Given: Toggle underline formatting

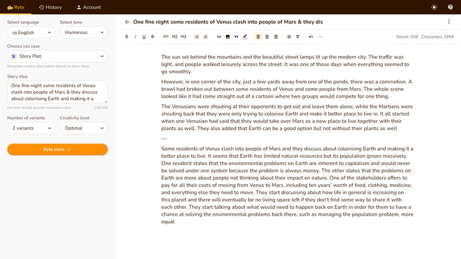Looking at the screenshot, I should pos(144,37).
